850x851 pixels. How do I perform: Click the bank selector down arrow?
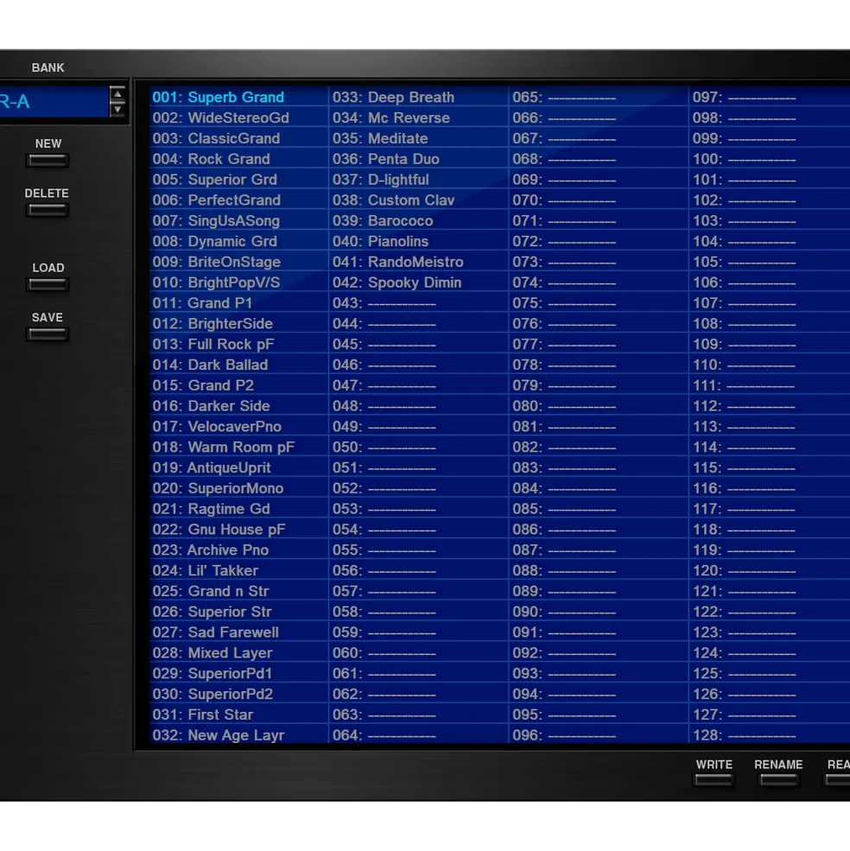117,109
